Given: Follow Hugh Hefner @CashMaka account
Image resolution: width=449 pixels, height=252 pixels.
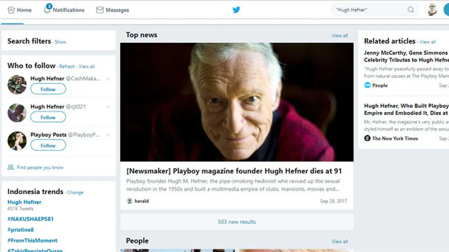Looking at the screenshot, I should click(x=48, y=89).
